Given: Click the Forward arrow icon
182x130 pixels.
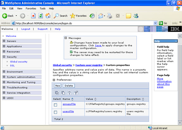Looking at the screenshot, I should 22,16.
